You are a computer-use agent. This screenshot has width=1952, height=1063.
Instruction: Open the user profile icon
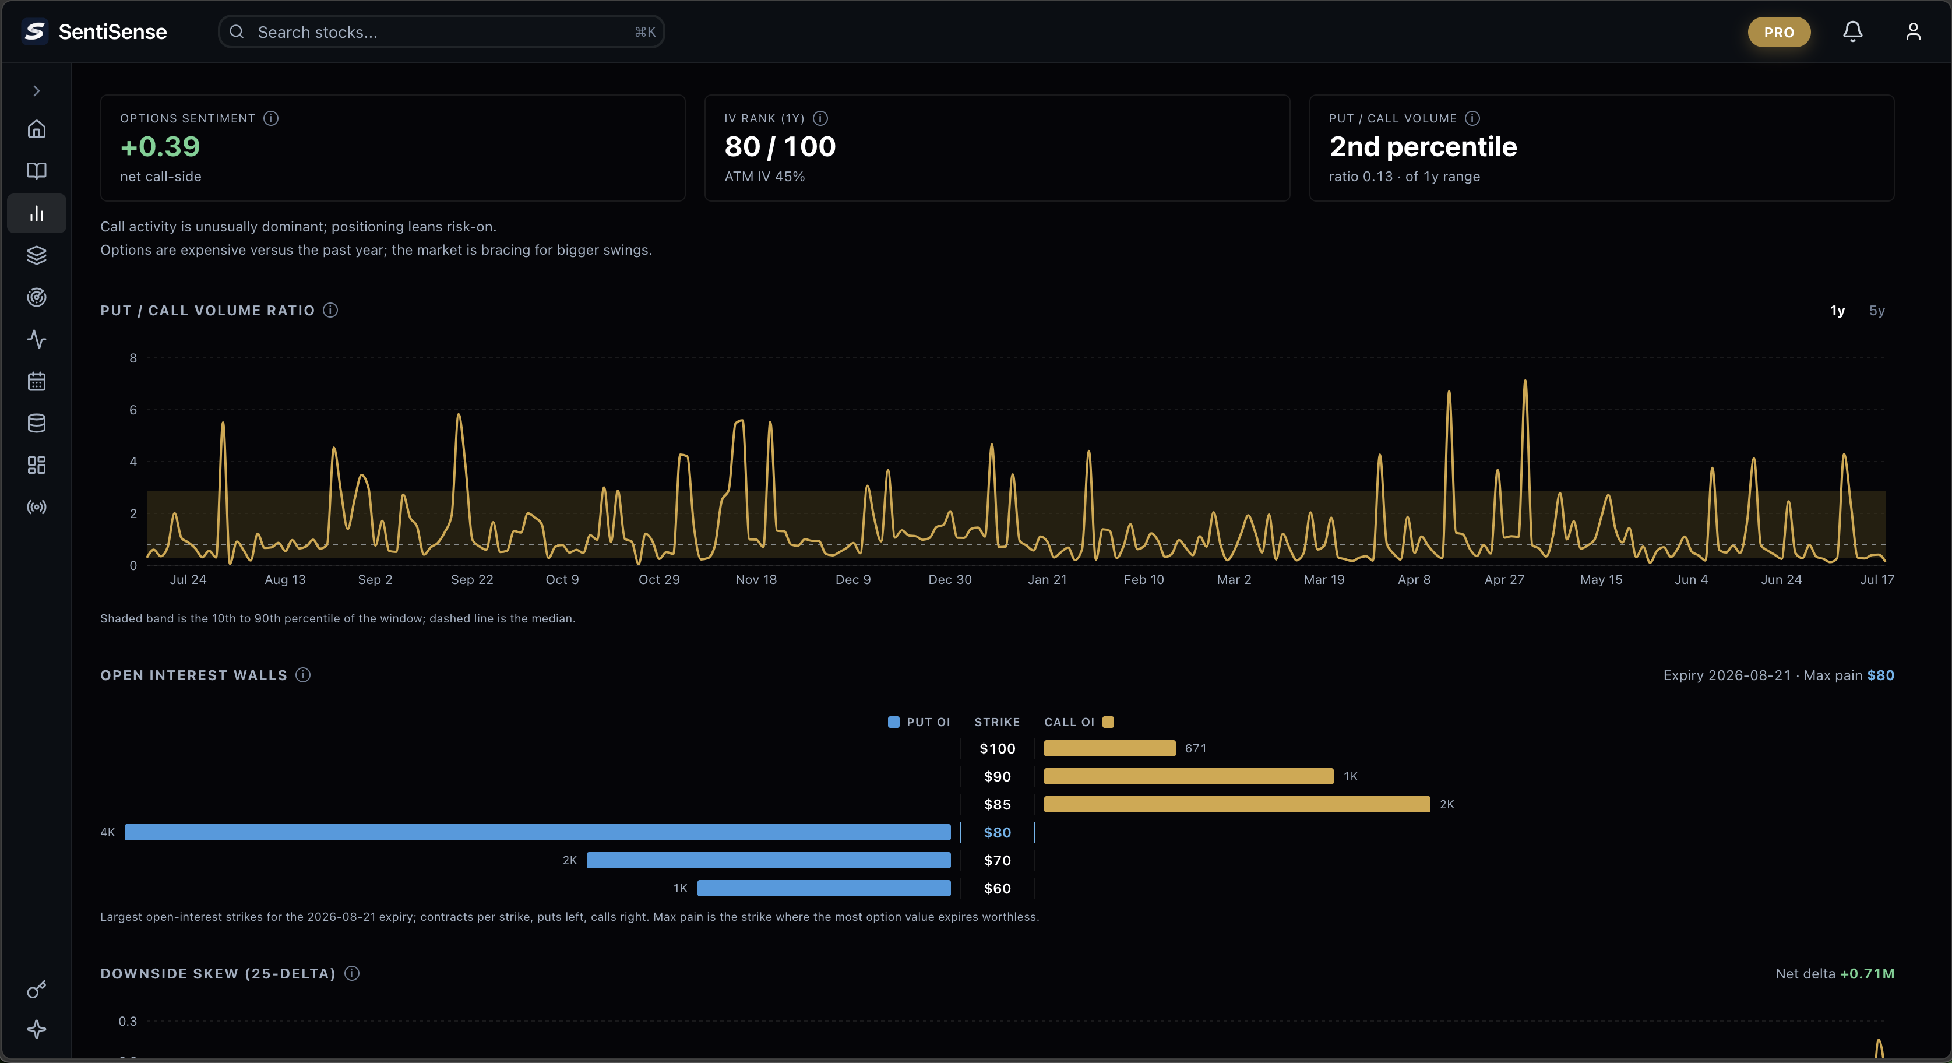(x=1914, y=32)
